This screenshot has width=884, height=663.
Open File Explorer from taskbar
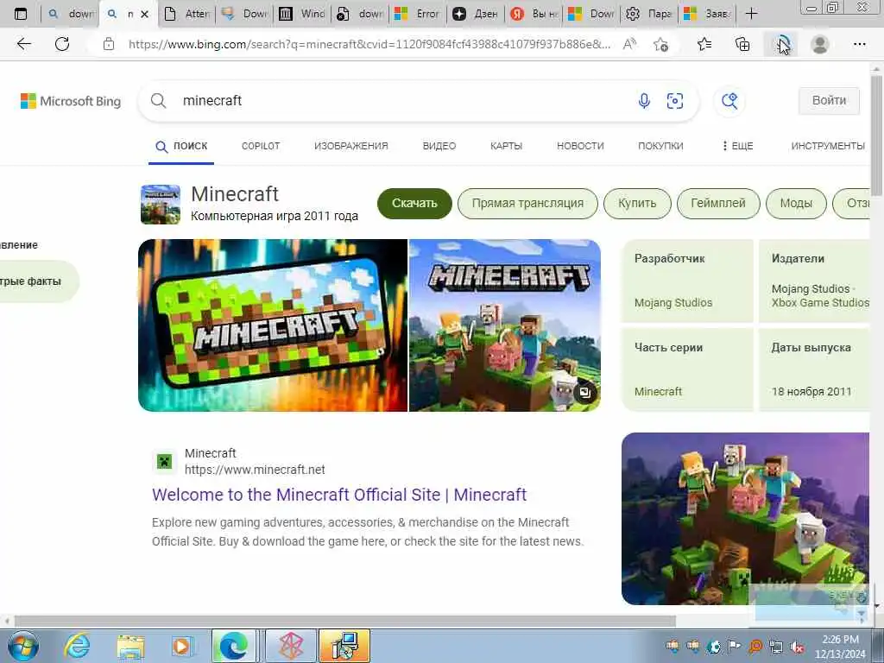tap(131, 646)
